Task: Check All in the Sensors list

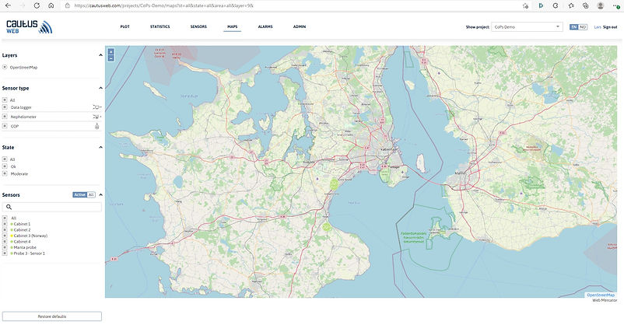Action: (x=5, y=218)
